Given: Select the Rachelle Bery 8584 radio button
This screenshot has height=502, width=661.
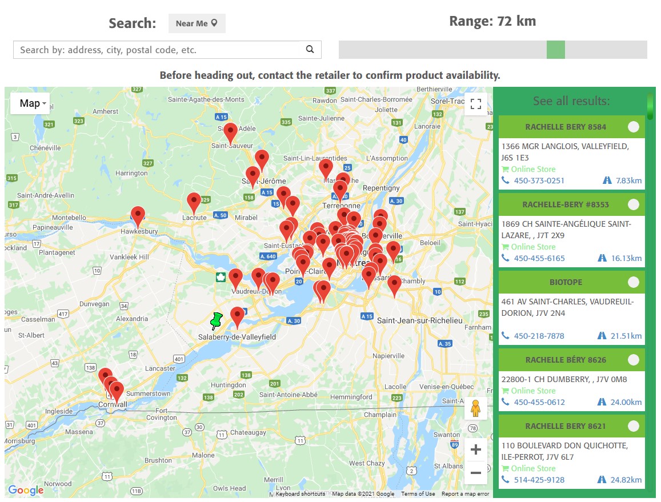Looking at the screenshot, I should pyautogui.click(x=633, y=127).
